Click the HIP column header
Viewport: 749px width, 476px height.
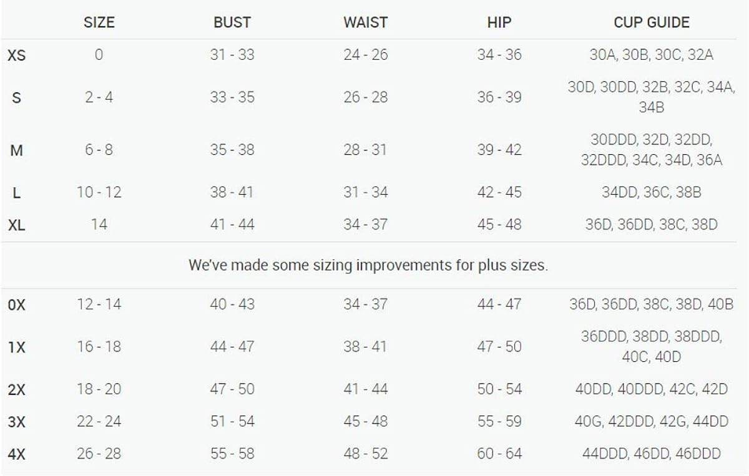coord(499,22)
